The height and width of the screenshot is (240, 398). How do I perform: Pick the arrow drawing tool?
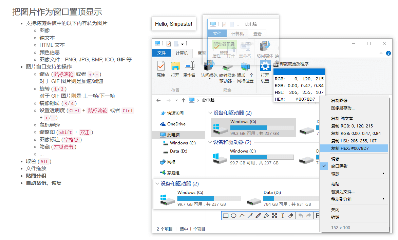[250, 216]
